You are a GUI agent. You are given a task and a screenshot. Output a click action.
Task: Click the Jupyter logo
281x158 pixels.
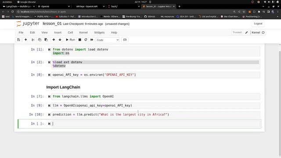coord(28,24)
